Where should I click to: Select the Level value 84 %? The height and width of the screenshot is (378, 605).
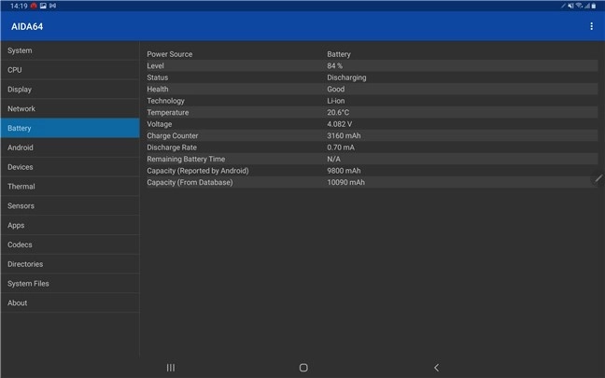click(334, 65)
